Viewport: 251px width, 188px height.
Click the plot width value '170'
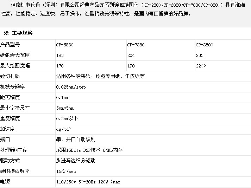tap(60, 66)
